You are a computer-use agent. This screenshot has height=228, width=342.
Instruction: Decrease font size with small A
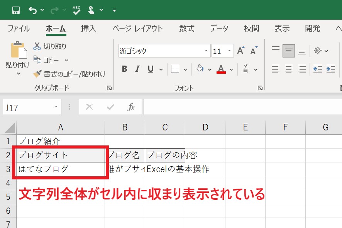(254, 51)
